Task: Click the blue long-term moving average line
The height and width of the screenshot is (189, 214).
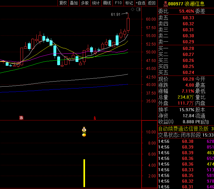Action: click(x=64, y=89)
